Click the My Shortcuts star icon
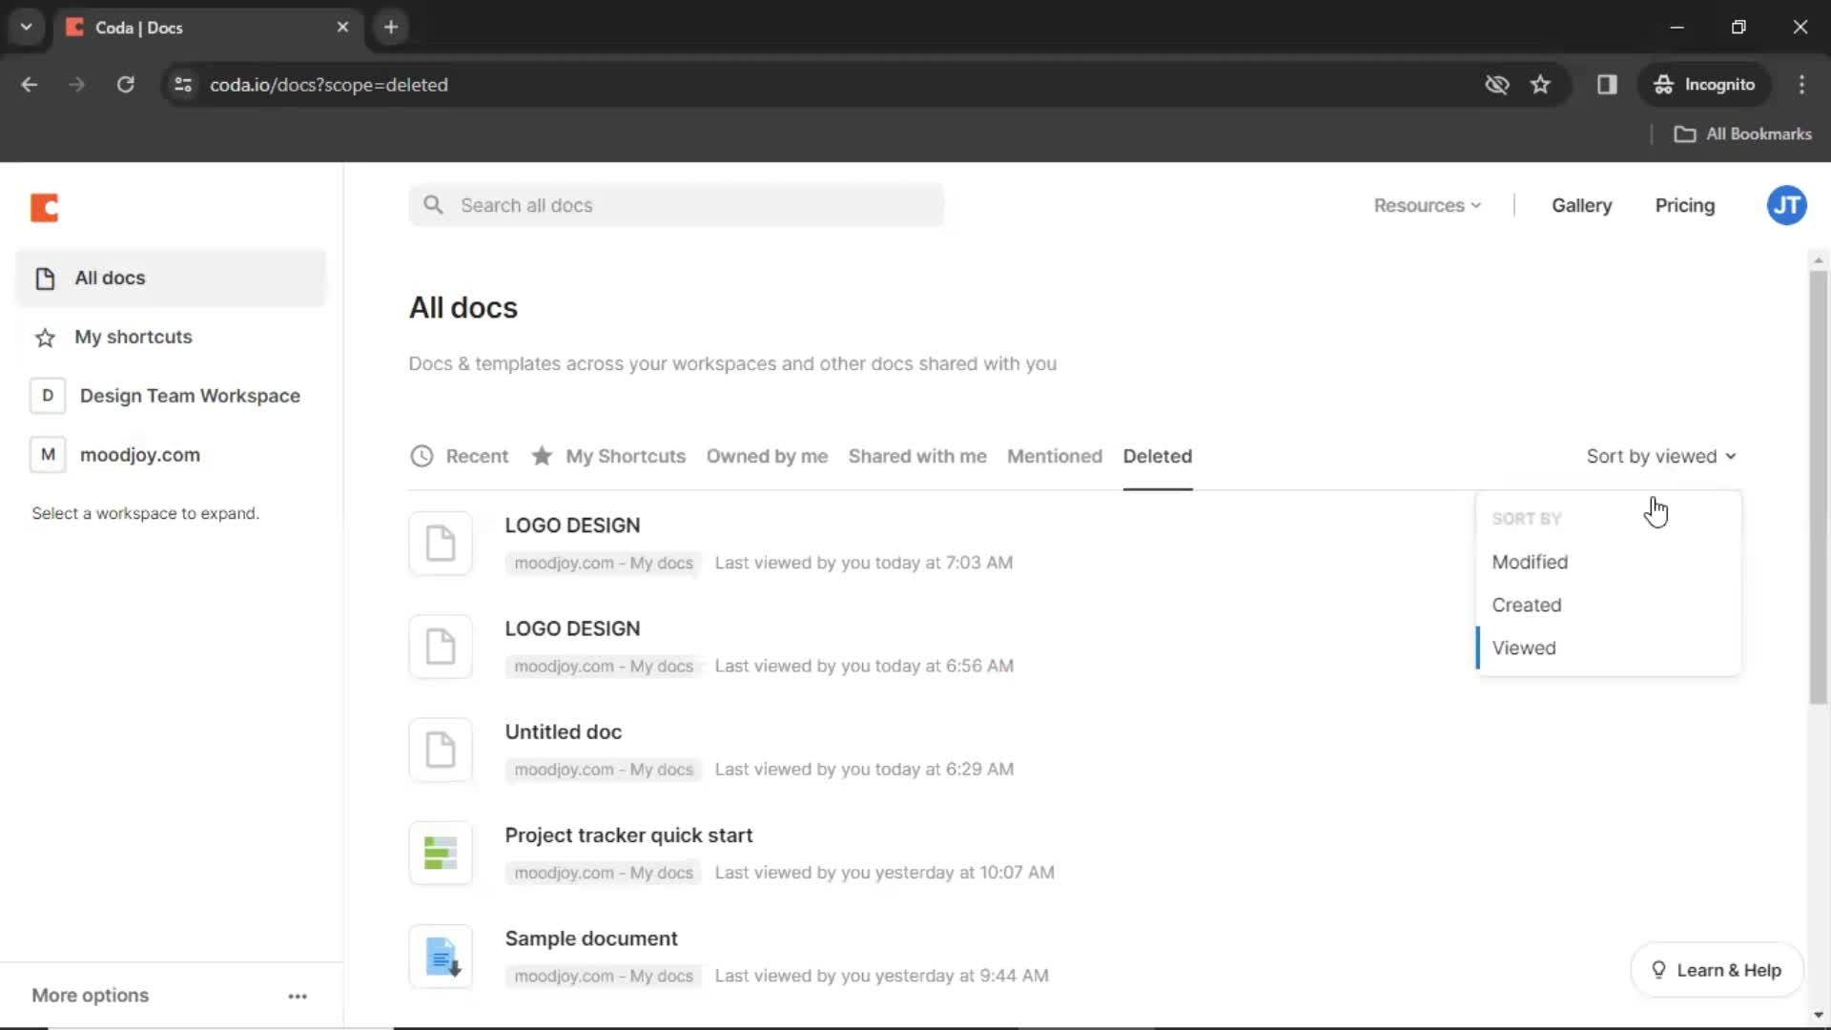The image size is (1831, 1030). click(x=544, y=455)
